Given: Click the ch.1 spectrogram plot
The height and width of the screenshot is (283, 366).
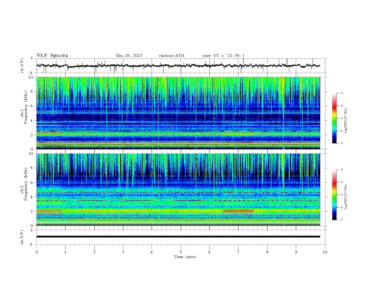Looking at the screenshot, I should pyautogui.click(x=178, y=113).
